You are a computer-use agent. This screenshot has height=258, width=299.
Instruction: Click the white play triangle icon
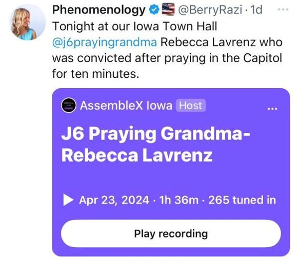68,200
